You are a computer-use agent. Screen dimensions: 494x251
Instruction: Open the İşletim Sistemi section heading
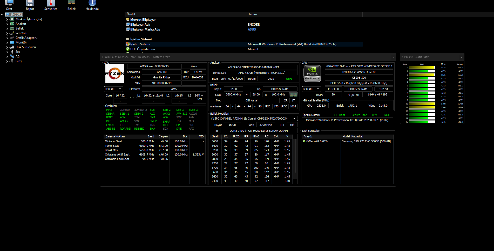[141, 39]
